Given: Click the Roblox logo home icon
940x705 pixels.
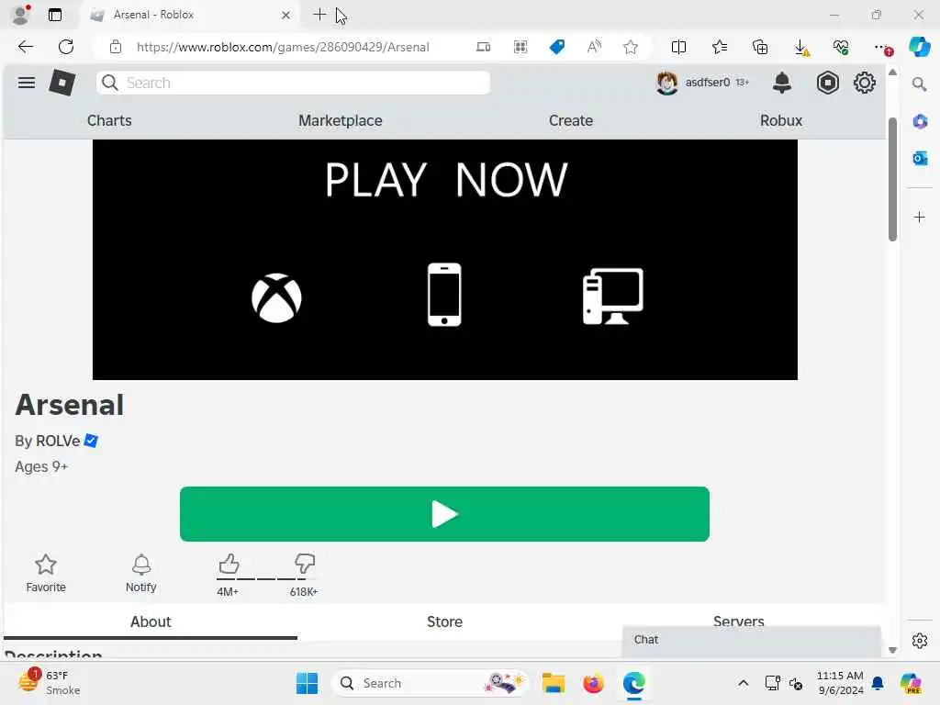Looking at the screenshot, I should tap(62, 83).
